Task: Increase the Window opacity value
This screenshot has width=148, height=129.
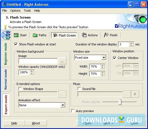Action: (32, 71)
